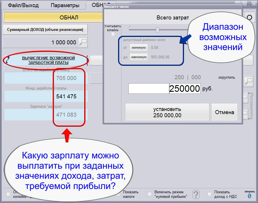Click the "Всего затрат" slider handle
Viewport: 258px width, 203px height.
click(157, 29)
